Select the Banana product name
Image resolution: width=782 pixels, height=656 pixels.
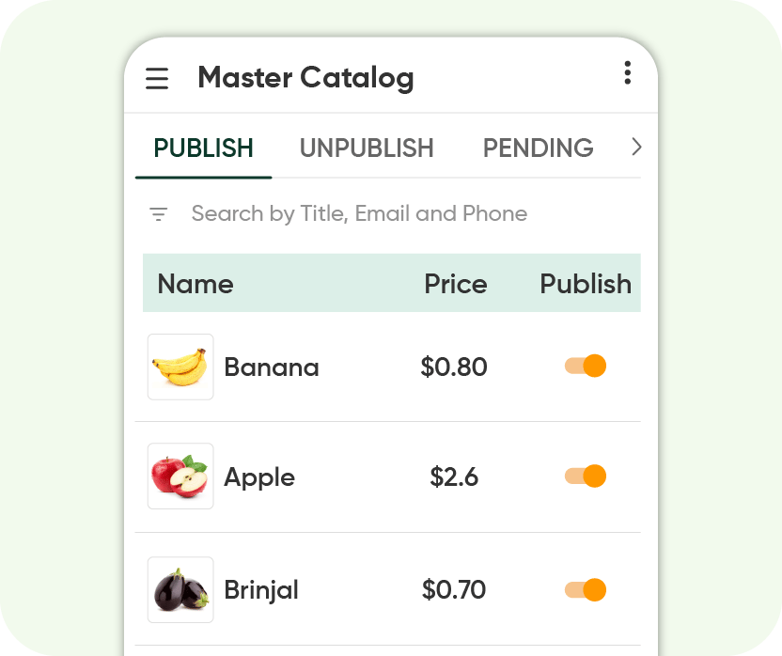pos(271,367)
